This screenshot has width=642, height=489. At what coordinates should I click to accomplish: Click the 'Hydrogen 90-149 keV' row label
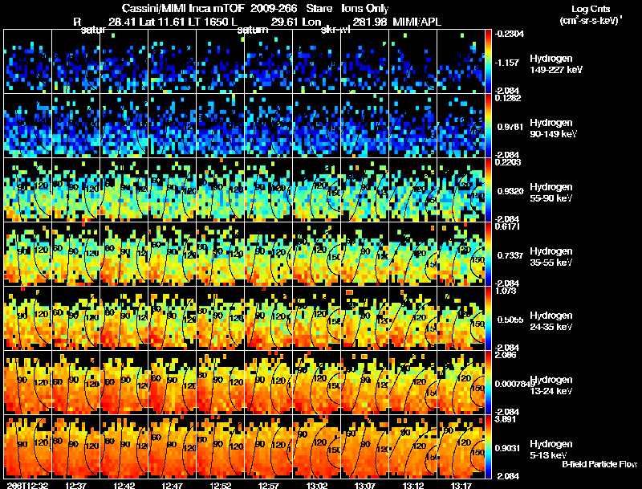(x=553, y=128)
